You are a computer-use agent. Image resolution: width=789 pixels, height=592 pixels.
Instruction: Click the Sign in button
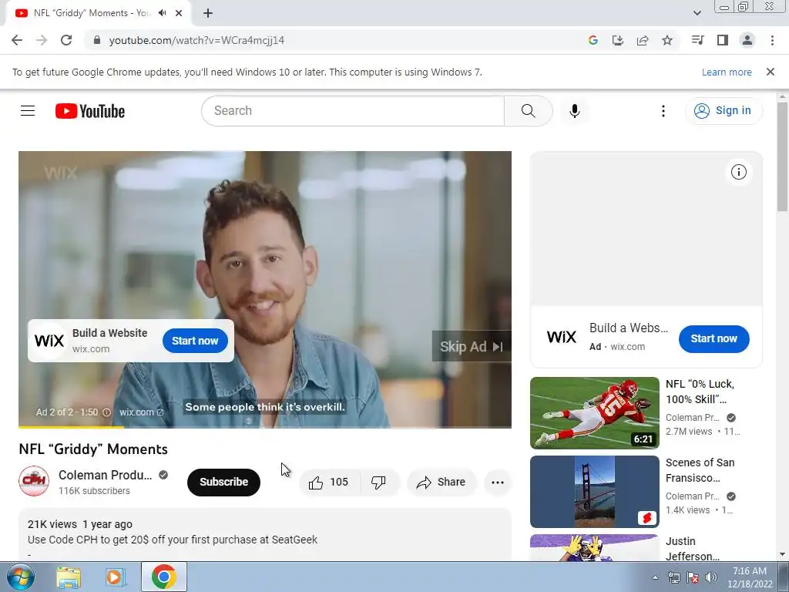point(724,111)
